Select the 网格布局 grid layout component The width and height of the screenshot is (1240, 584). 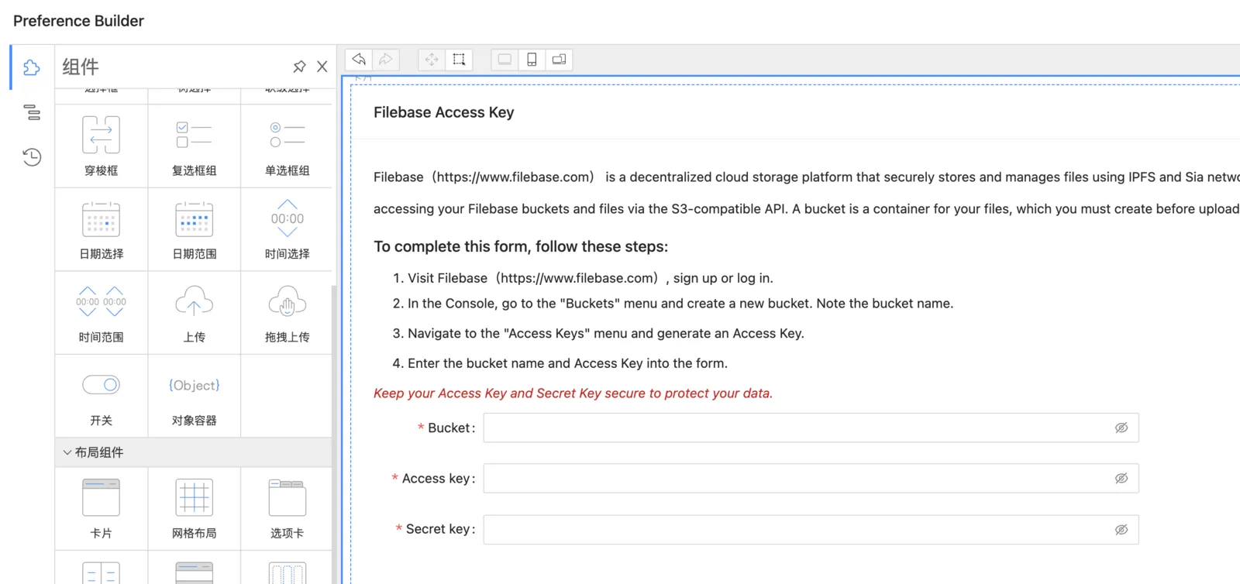coord(195,509)
